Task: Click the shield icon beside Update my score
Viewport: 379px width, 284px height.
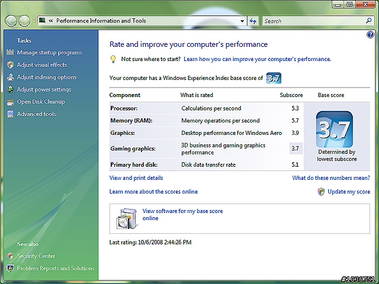Action: [x=321, y=192]
